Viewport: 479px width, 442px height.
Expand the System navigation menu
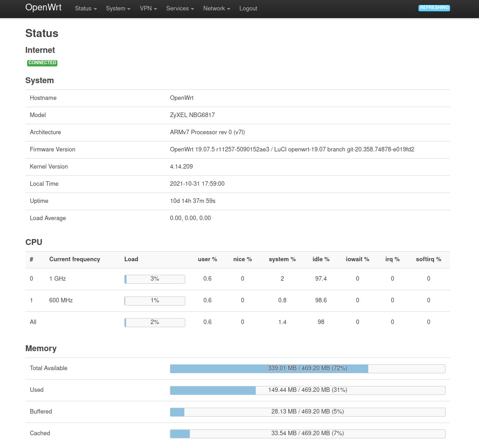click(x=118, y=9)
